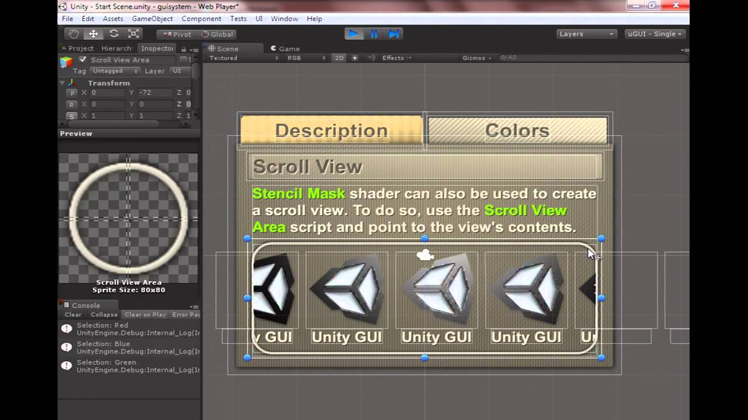Screen dimensions: 748x420
Task: Open the Help menu
Action: click(x=314, y=19)
